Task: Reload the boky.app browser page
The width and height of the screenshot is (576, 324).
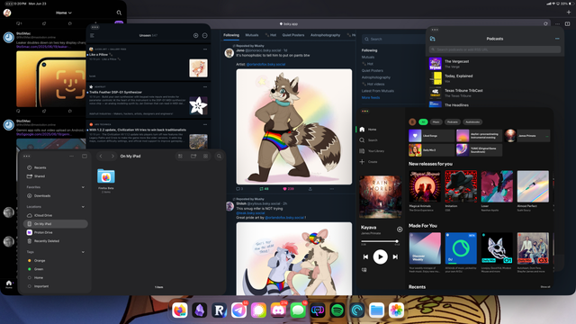Action: pos(545,24)
